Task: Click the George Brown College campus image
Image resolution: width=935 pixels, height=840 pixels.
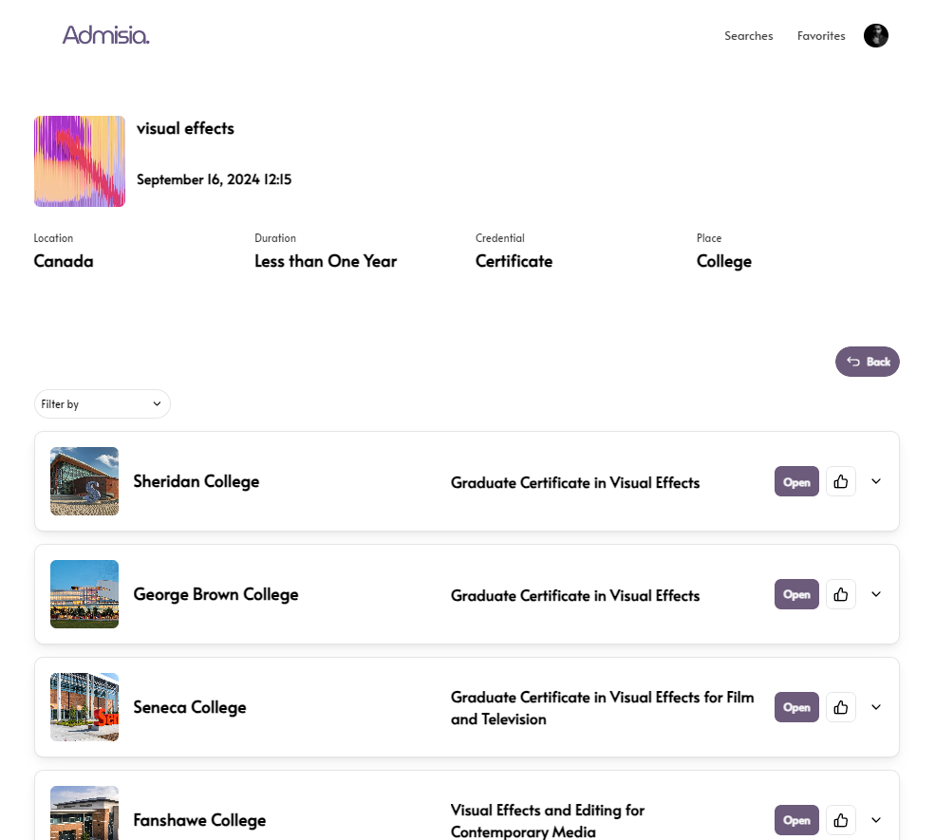Action: (x=84, y=594)
